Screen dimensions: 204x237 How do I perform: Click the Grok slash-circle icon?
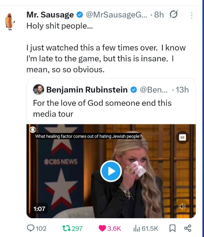click(173, 15)
